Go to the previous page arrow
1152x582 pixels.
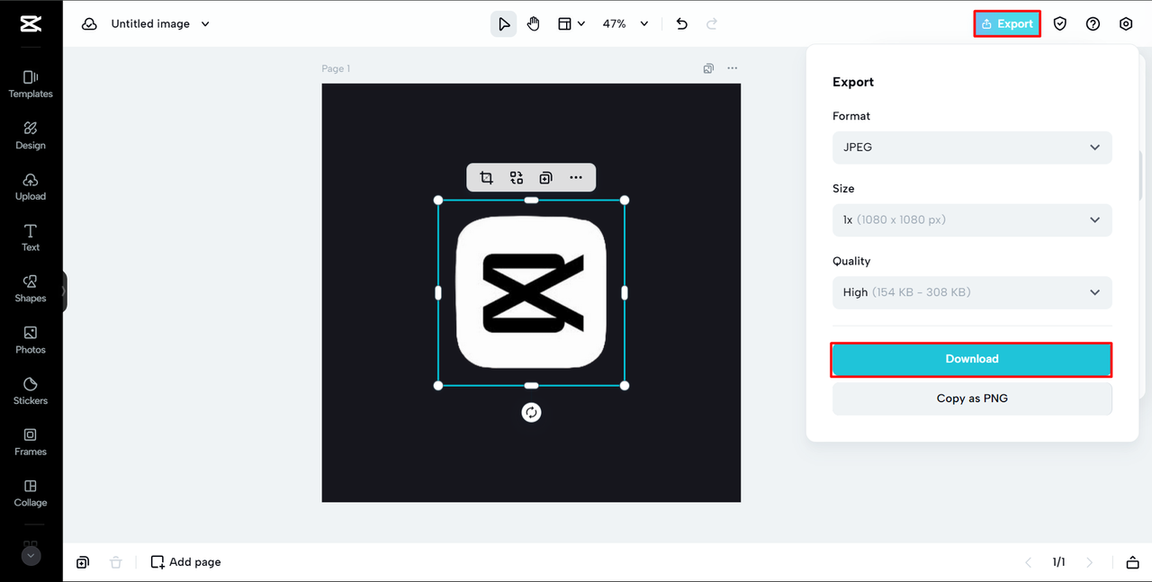click(1029, 562)
